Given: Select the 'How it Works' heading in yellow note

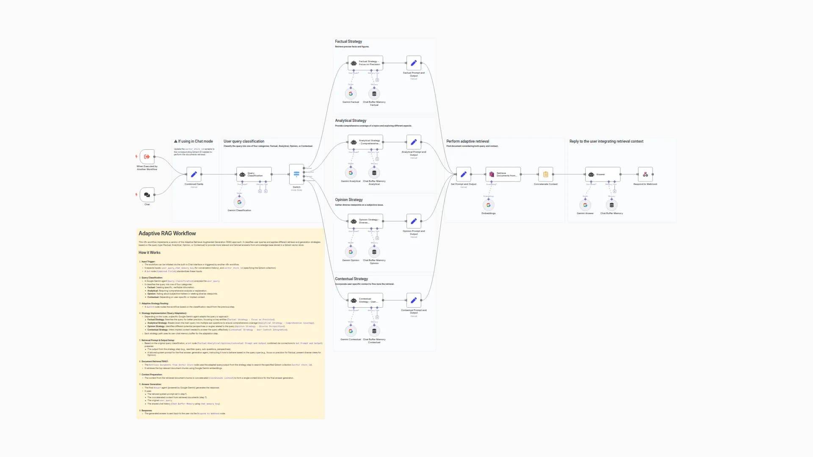Looking at the screenshot, I should click(x=149, y=253).
